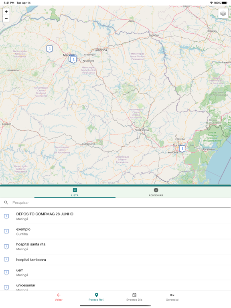
Task: Go back with Voltar button
Action: point(59,297)
